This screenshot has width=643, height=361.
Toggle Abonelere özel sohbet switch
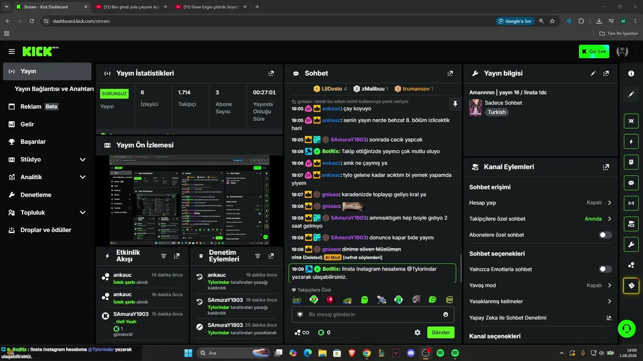tap(605, 235)
